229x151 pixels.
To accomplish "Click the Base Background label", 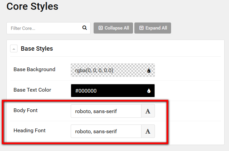I will tap(34, 69).
